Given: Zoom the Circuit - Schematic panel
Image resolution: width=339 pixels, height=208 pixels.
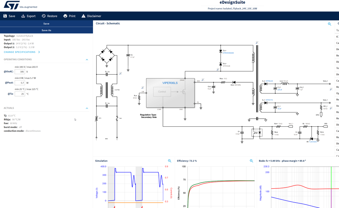Looking at the screenshot, I should point(329,24).
